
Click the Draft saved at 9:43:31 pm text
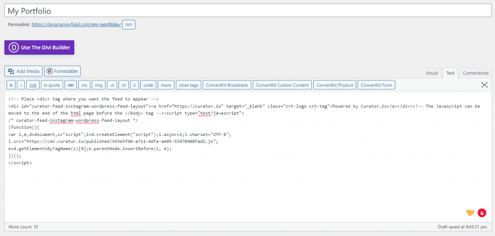pyautogui.click(x=463, y=227)
